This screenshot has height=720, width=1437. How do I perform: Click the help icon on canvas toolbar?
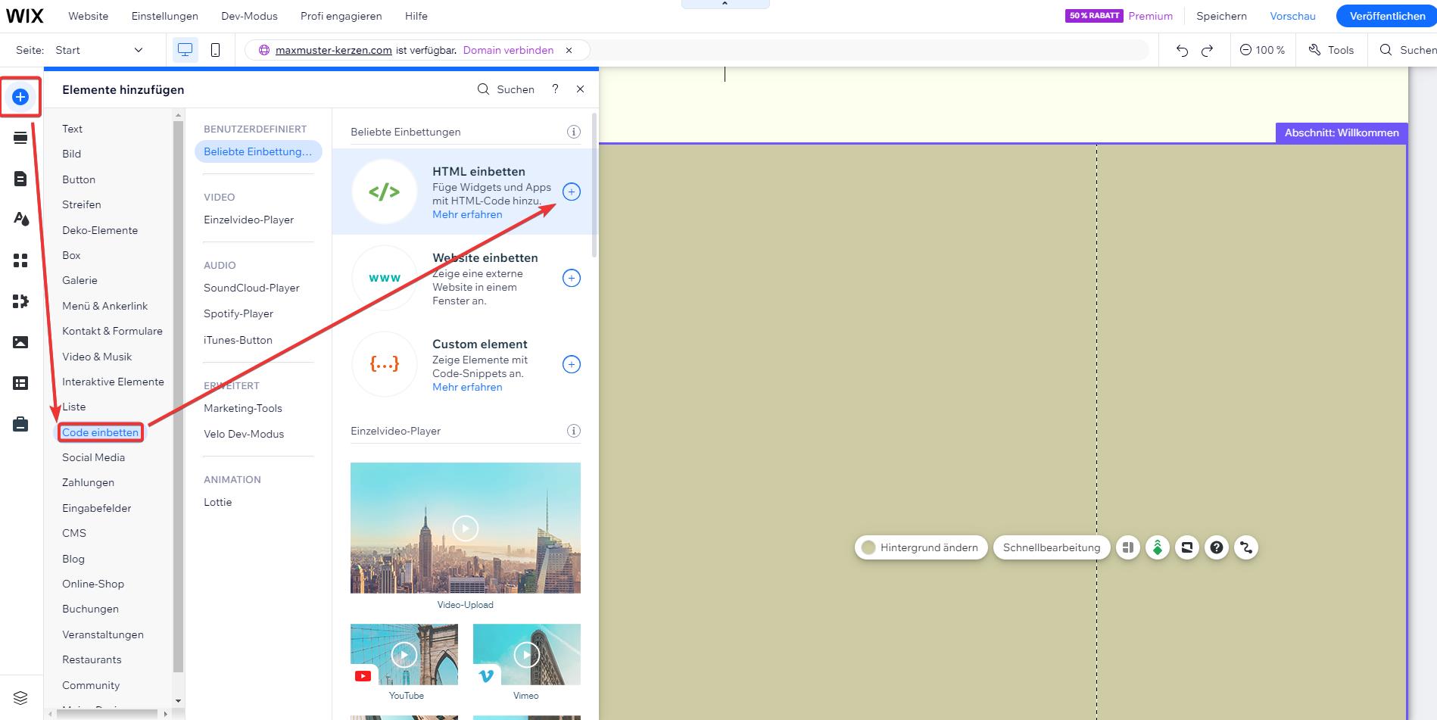point(1217,547)
